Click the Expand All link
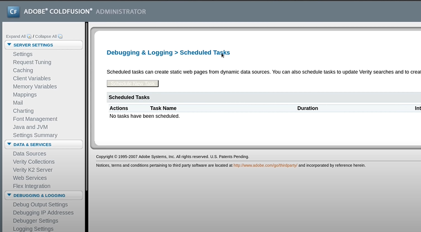The image size is (421, 232). pyautogui.click(x=16, y=36)
